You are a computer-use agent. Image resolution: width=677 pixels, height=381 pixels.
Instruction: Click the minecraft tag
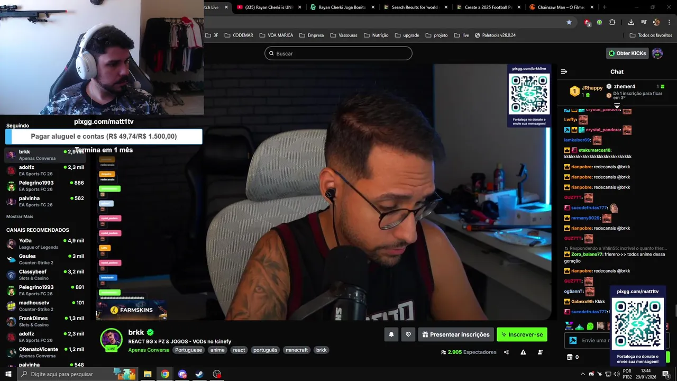pyautogui.click(x=297, y=350)
